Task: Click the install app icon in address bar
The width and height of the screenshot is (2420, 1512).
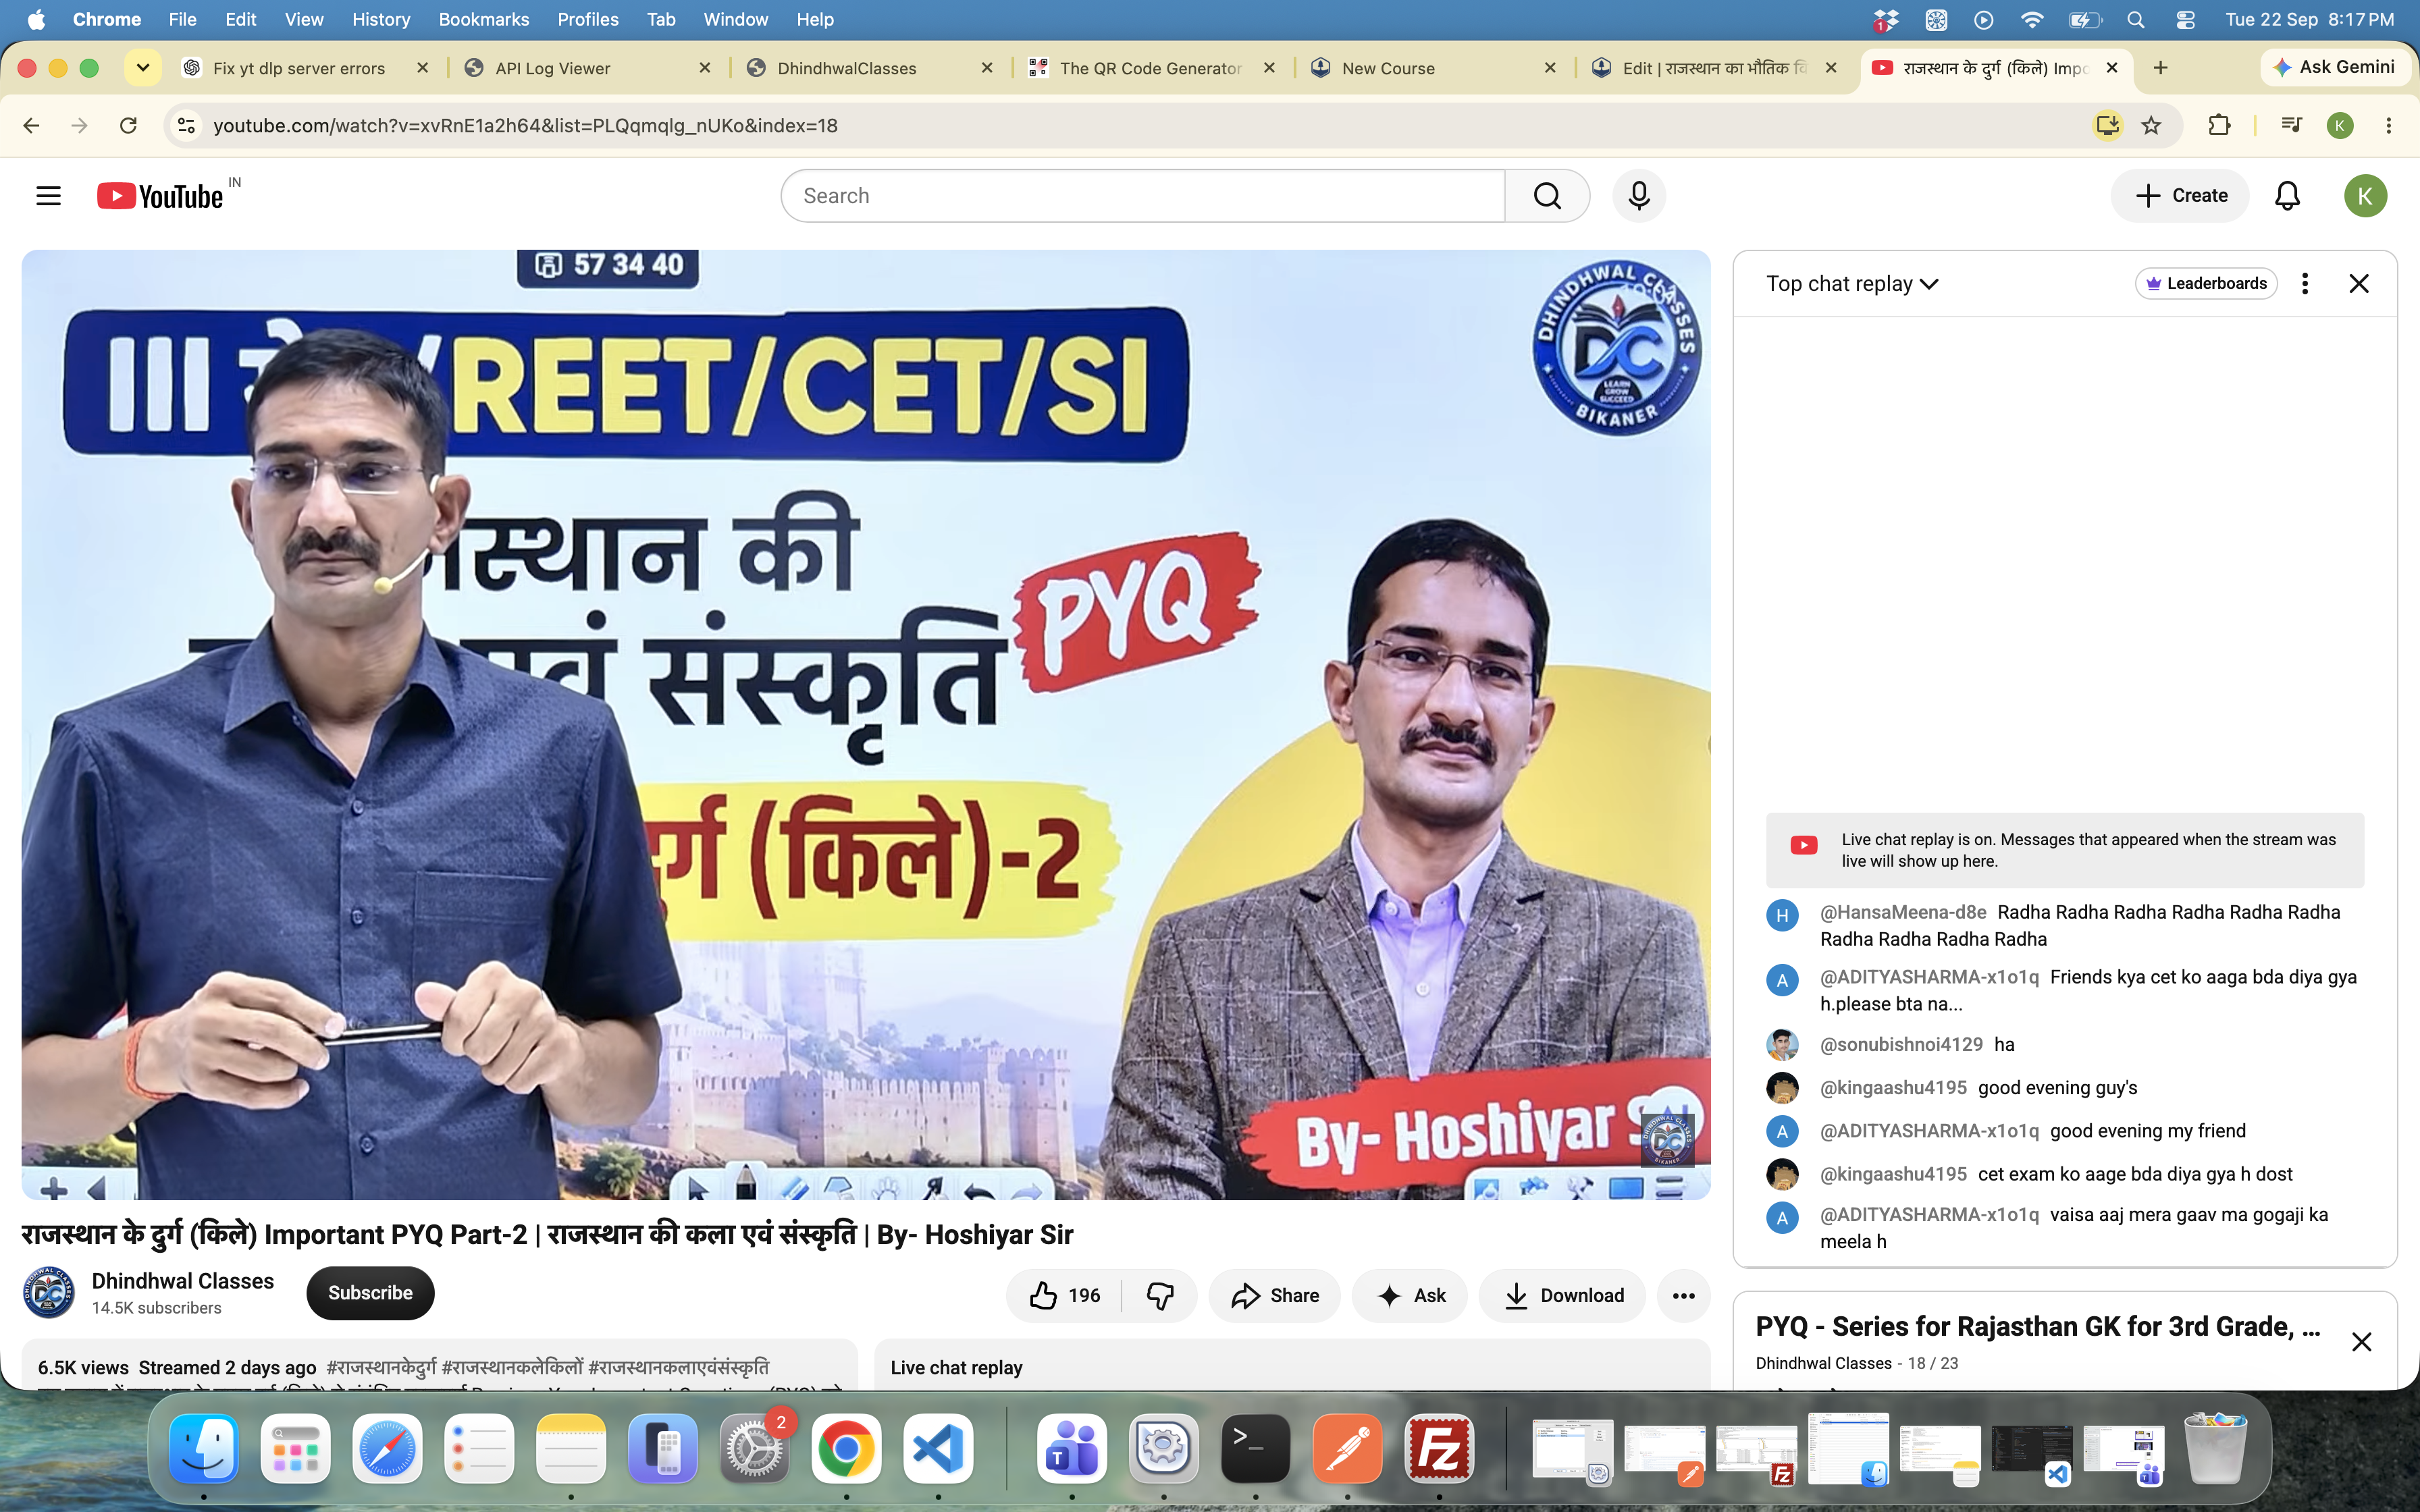Action: pyautogui.click(x=2108, y=125)
